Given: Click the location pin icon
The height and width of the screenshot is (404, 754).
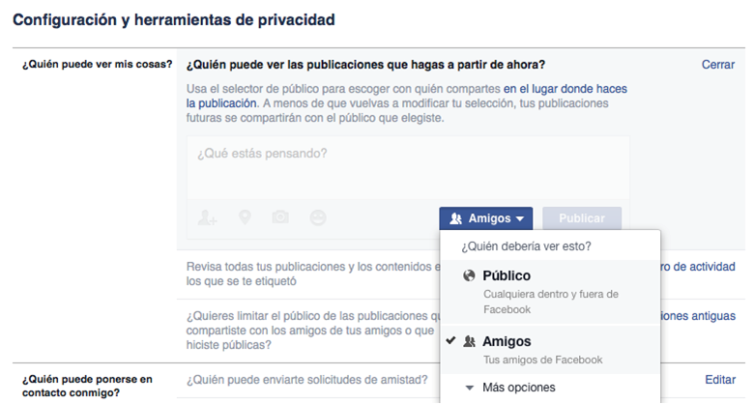Looking at the screenshot, I should (x=246, y=218).
